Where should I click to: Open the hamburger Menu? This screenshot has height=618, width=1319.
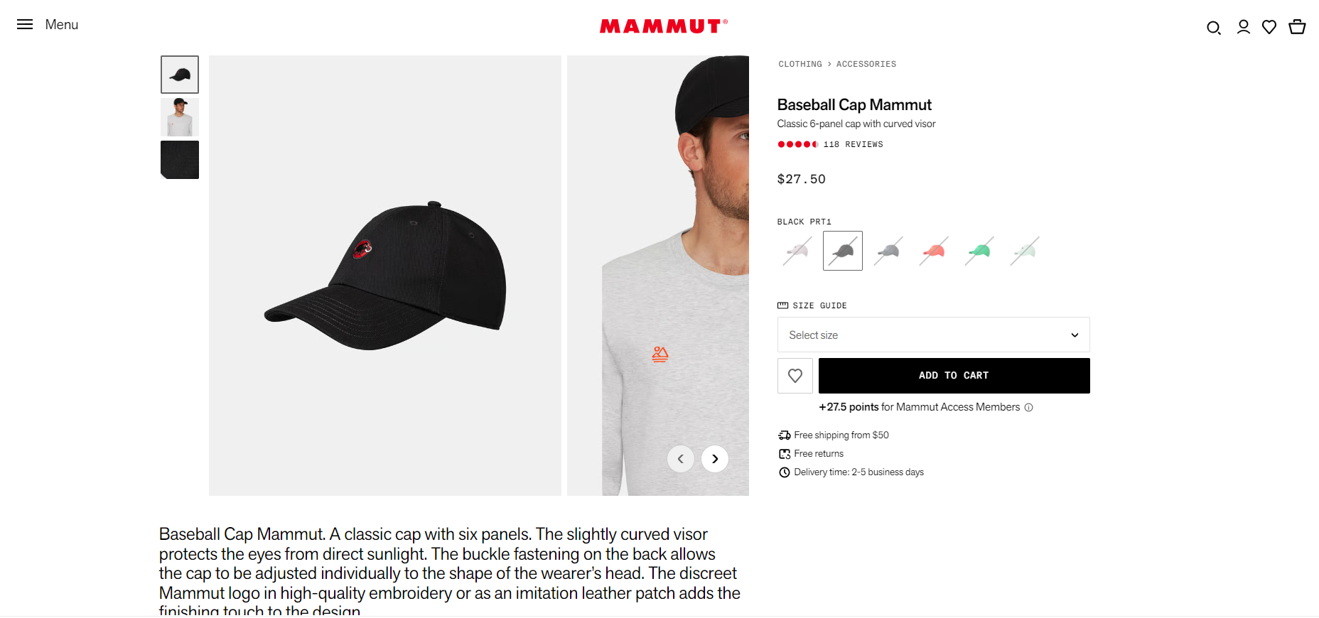pos(48,24)
